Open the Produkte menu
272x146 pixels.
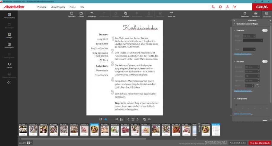tap(42, 7)
